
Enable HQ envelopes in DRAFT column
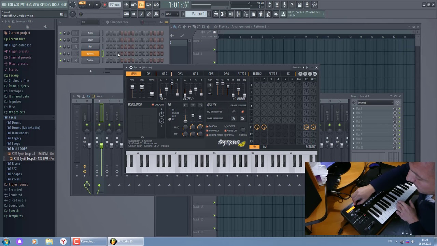234,112
